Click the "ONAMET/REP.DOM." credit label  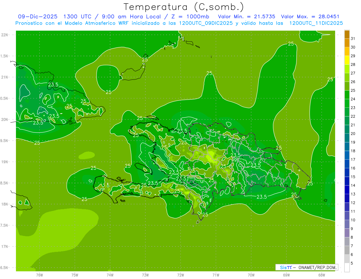317,267
